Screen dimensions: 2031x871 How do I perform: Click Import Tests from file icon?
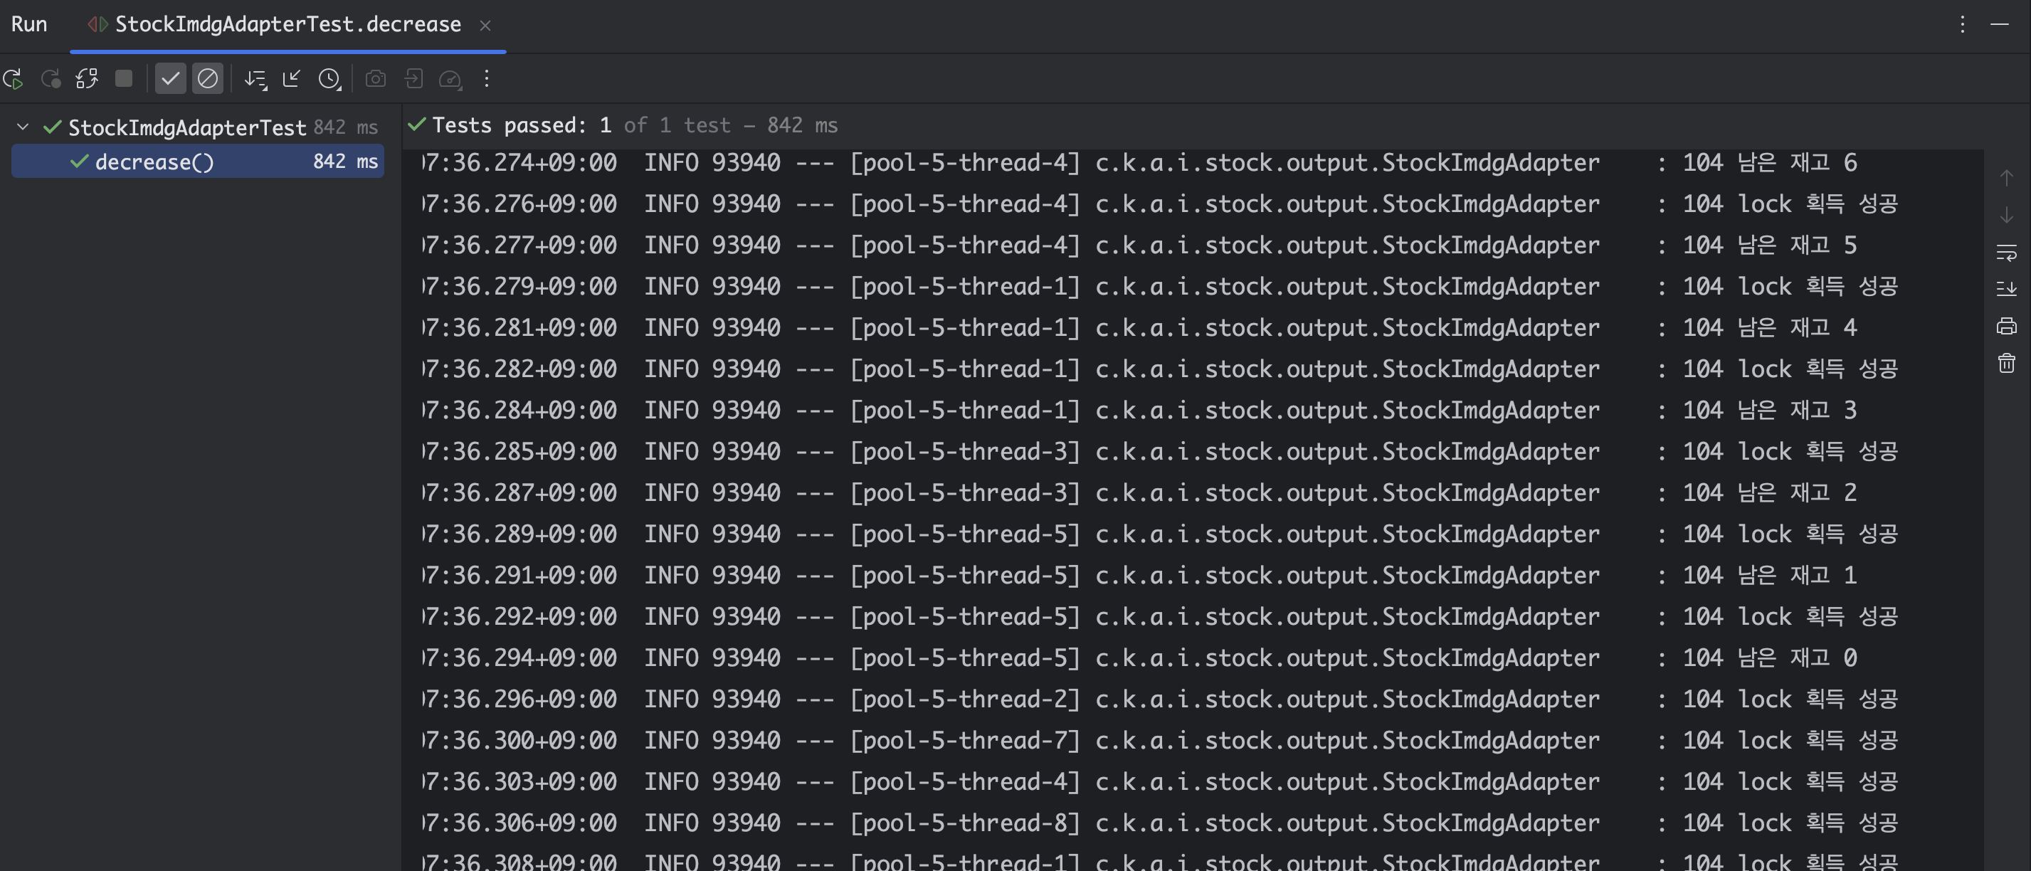coord(413,79)
